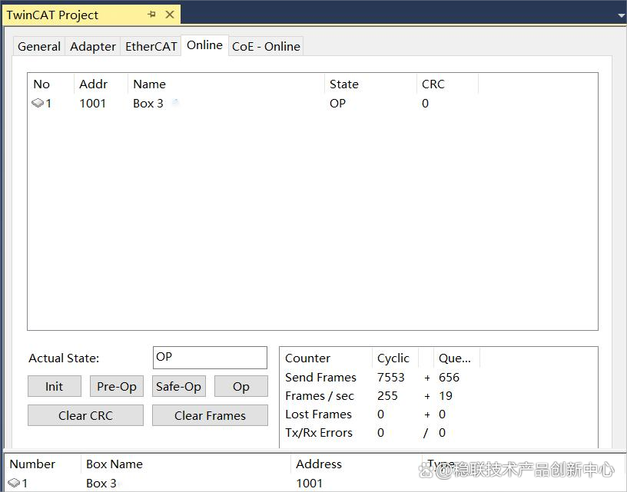Open the CoE - Online tab

click(x=266, y=46)
